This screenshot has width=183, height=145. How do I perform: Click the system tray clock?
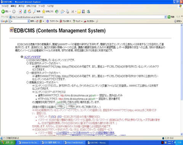click(x=180, y=143)
